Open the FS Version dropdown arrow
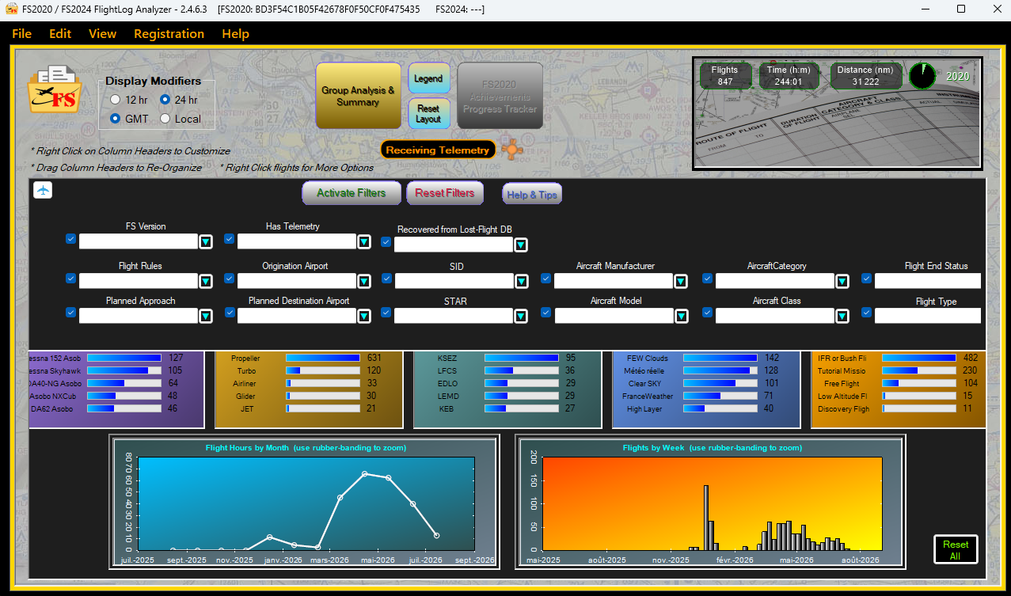 206,241
